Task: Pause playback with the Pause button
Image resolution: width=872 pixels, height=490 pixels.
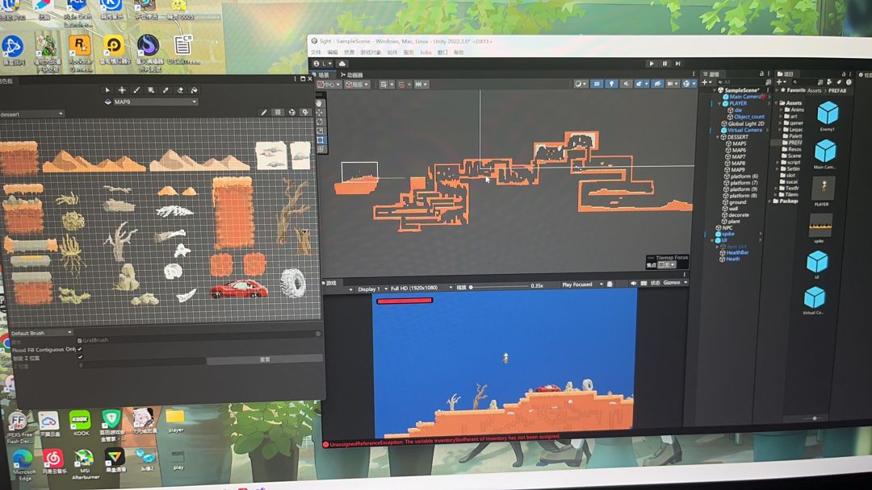Action: 664,64
